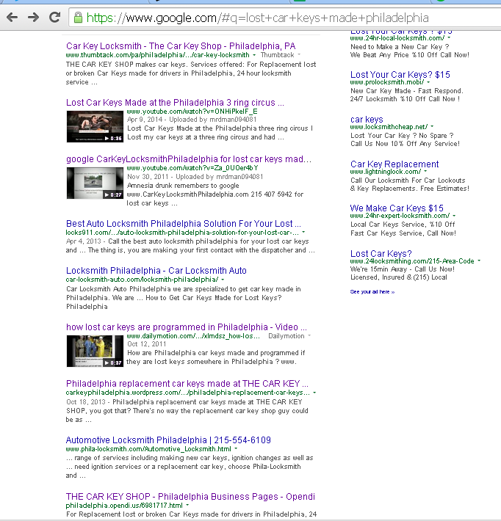The width and height of the screenshot is (501, 521).
Task: Reload the page with the refresh icon
Action: click(x=55, y=18)
